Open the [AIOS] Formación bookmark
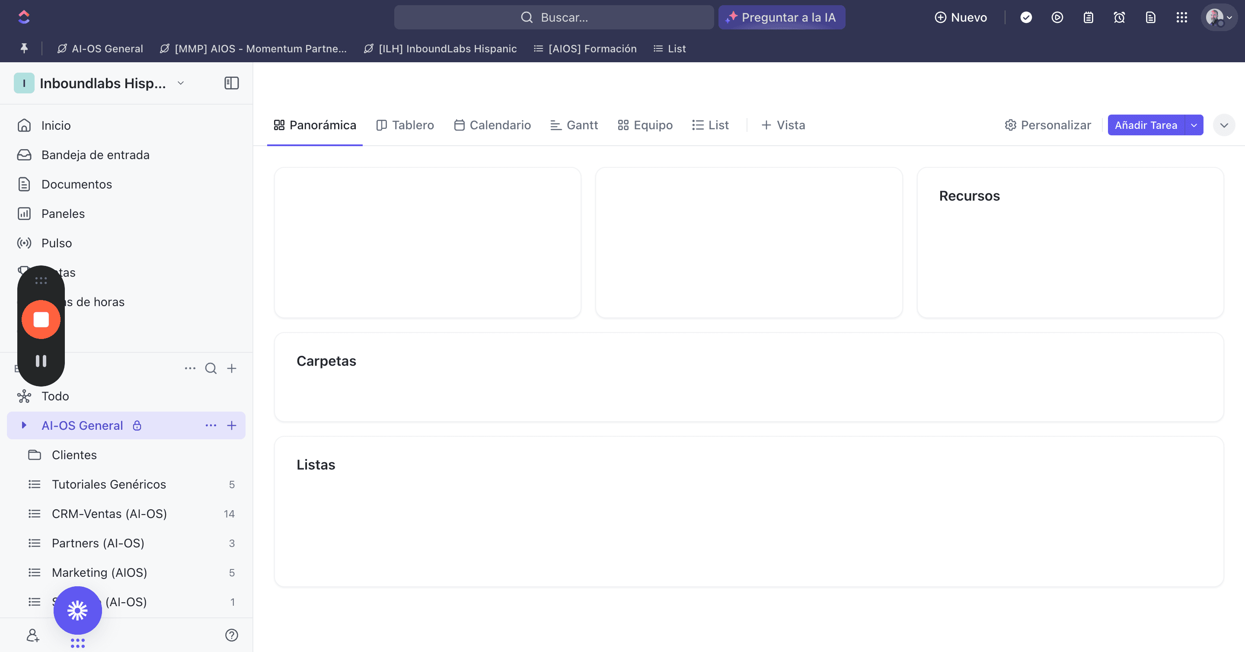The width and height of the screenshot is (1245, 652). [585, 48]
